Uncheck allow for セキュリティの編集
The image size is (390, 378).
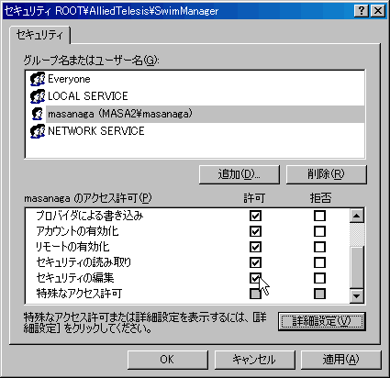pos(255,278)
